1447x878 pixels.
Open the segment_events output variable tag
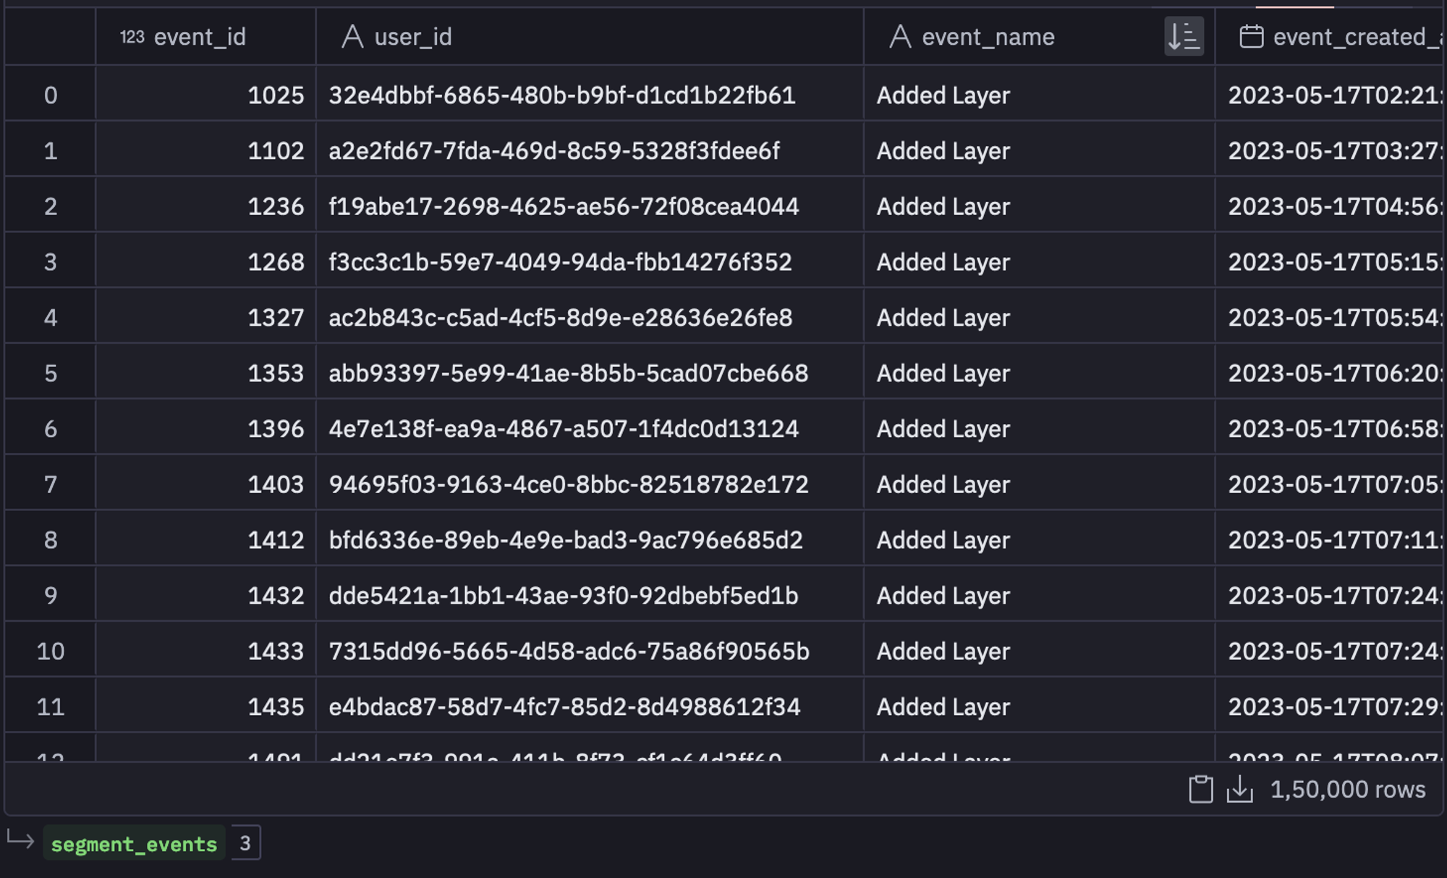(134, 843)
